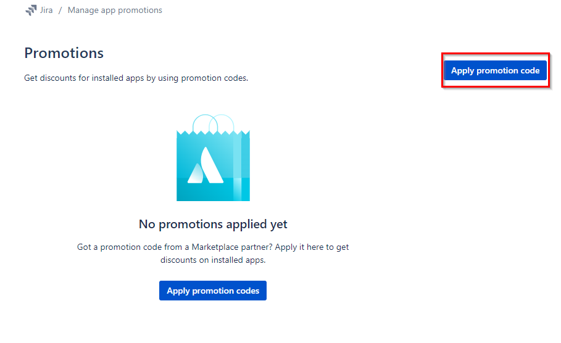Click the zigzag top edge of the bag
Image resolution: width=561 pixels, height=343 pixels.
tap(213, 131)
